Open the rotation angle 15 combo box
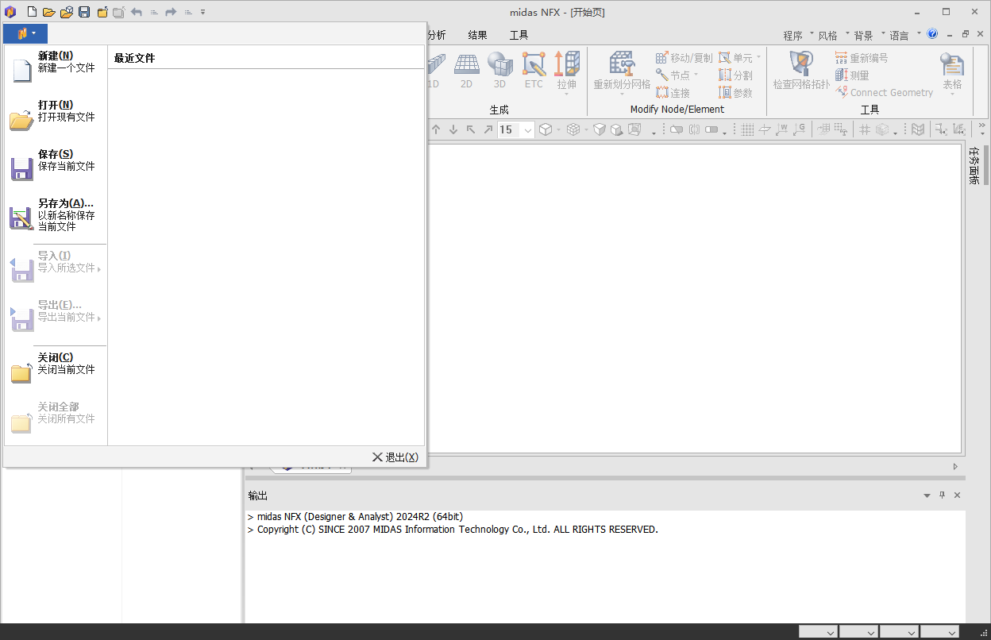 point(515,129)
